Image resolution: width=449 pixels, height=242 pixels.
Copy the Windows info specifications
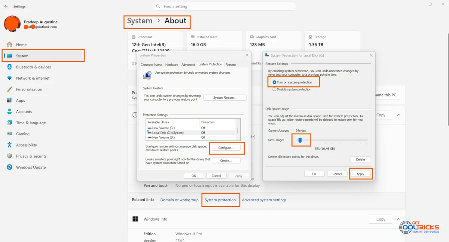381,219
